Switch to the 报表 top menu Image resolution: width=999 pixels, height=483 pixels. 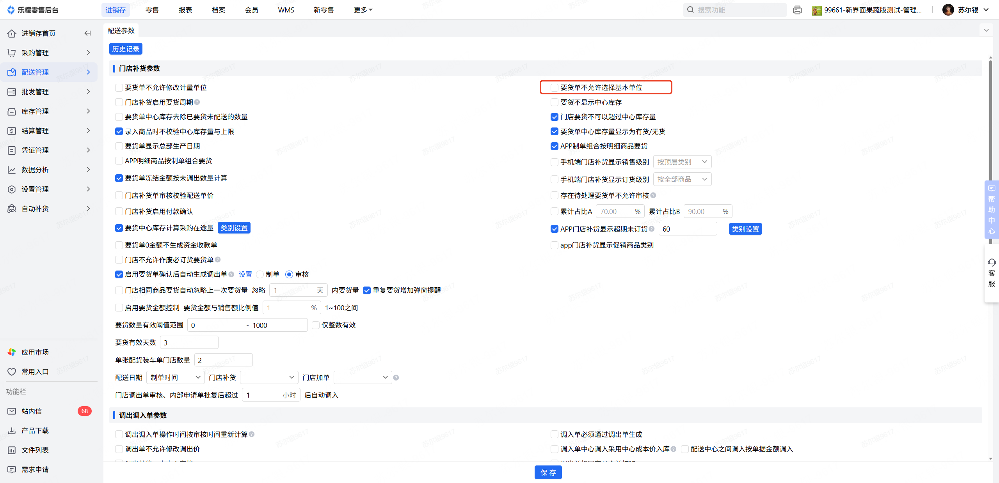[x=185, y=10]
